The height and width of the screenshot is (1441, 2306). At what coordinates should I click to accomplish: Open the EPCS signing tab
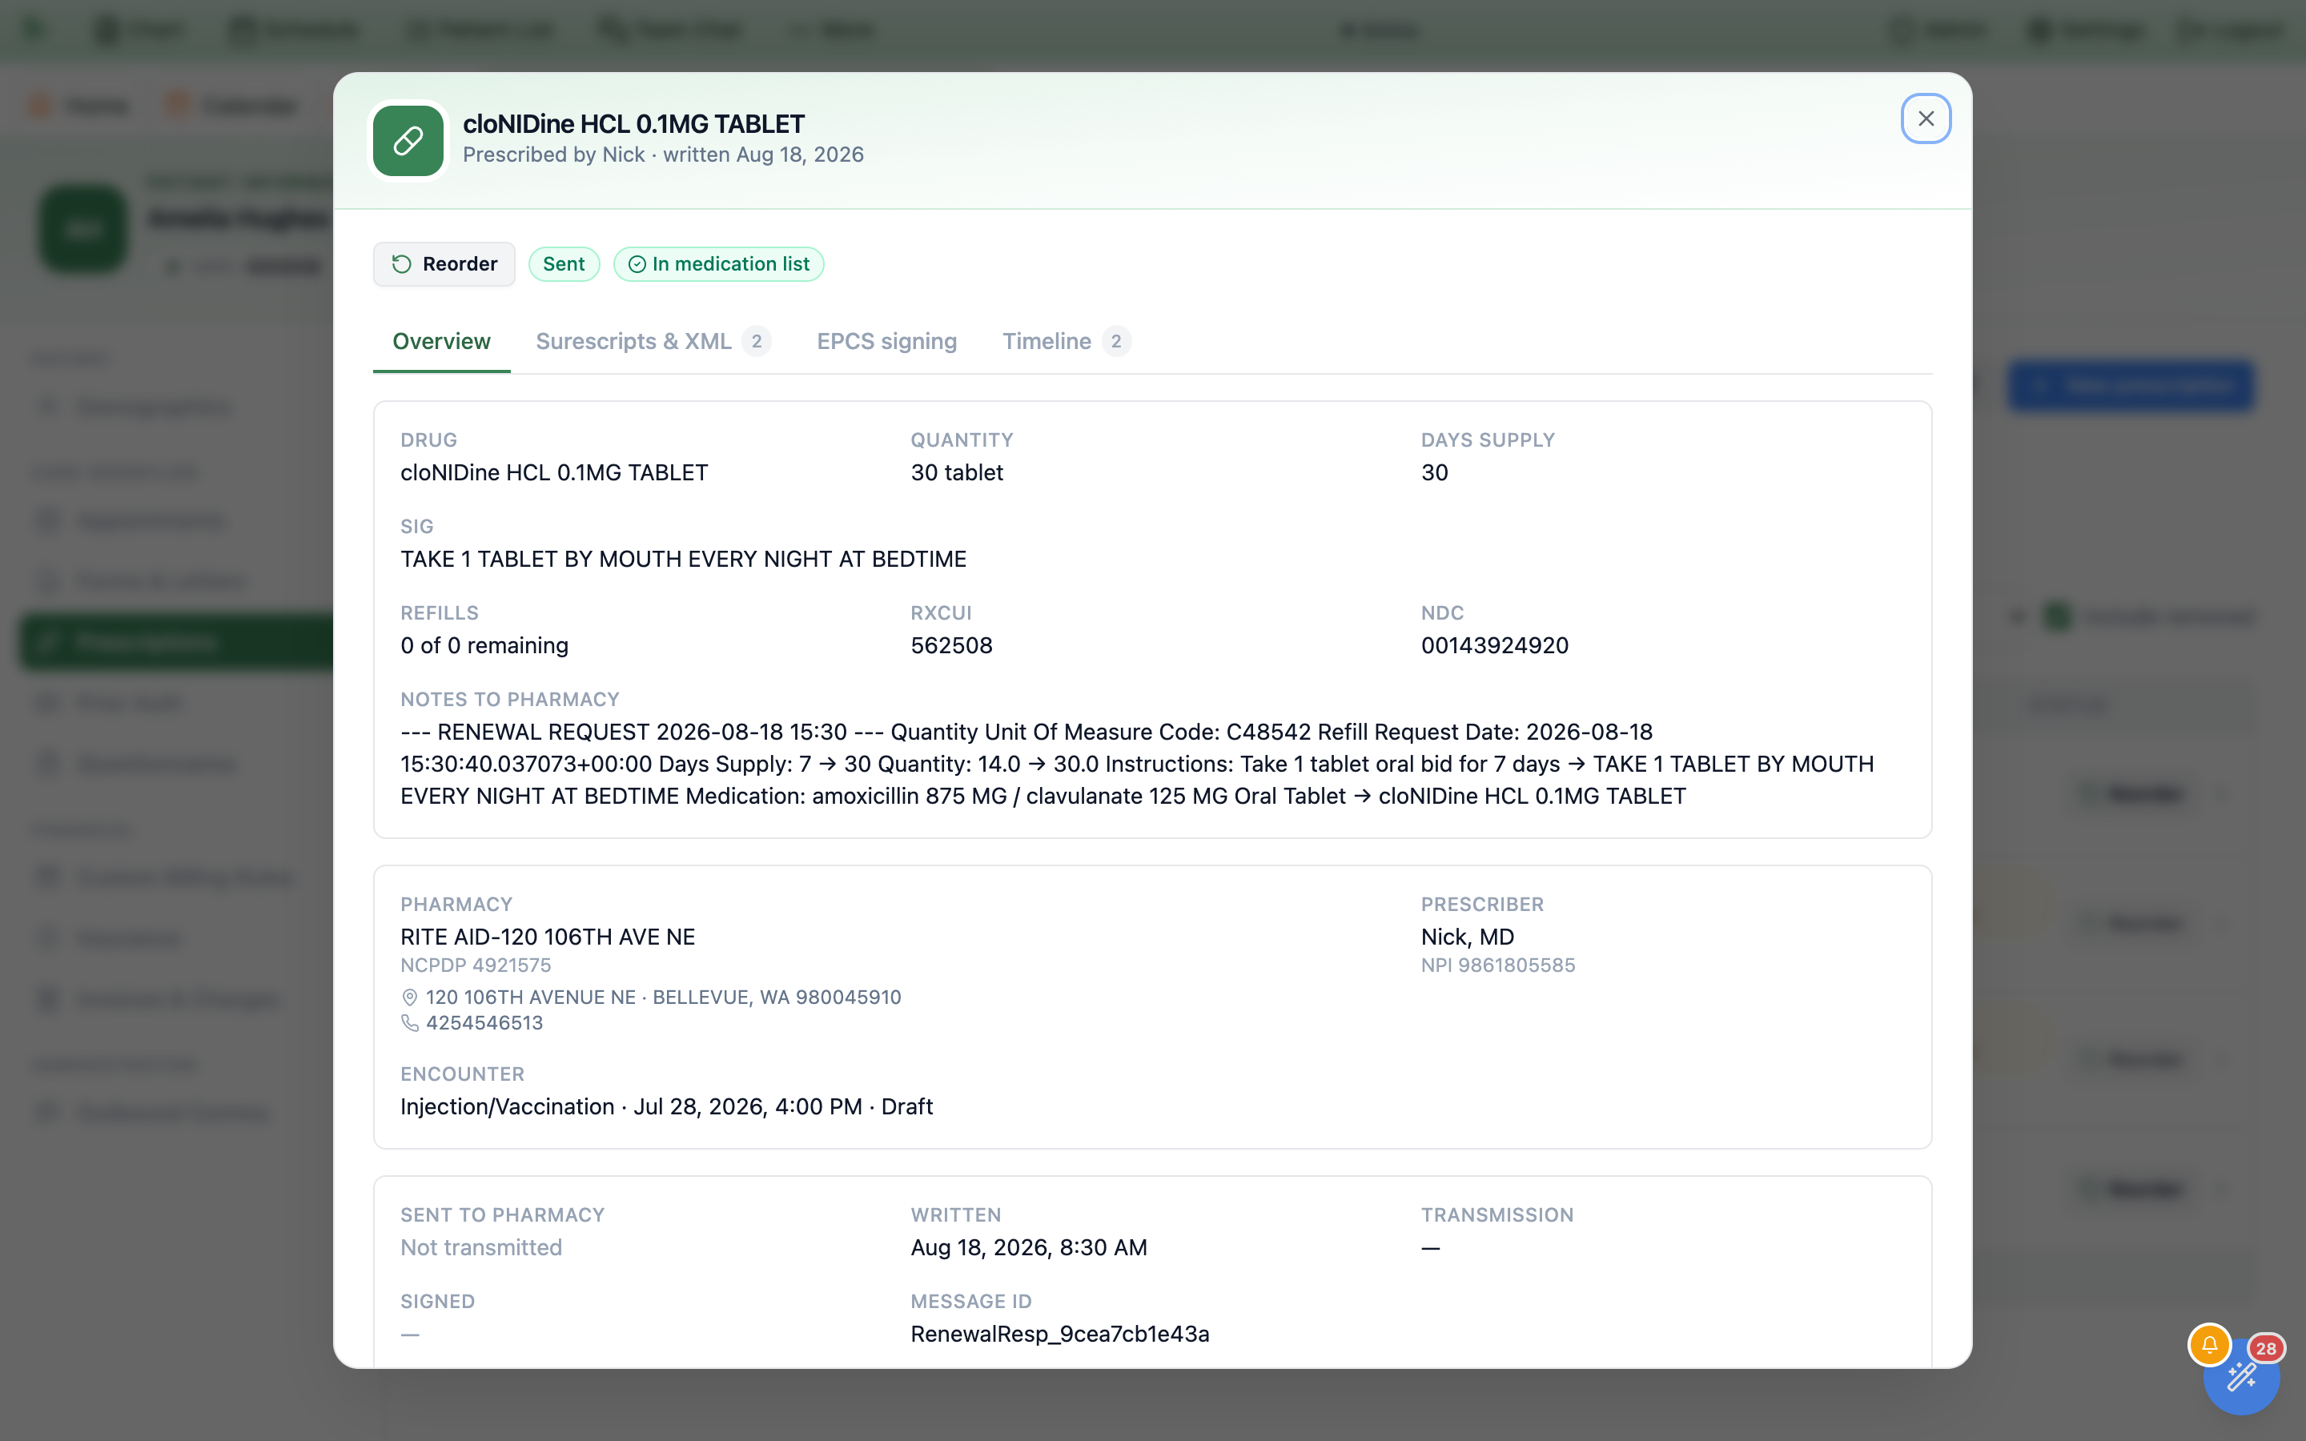[886, 341]
